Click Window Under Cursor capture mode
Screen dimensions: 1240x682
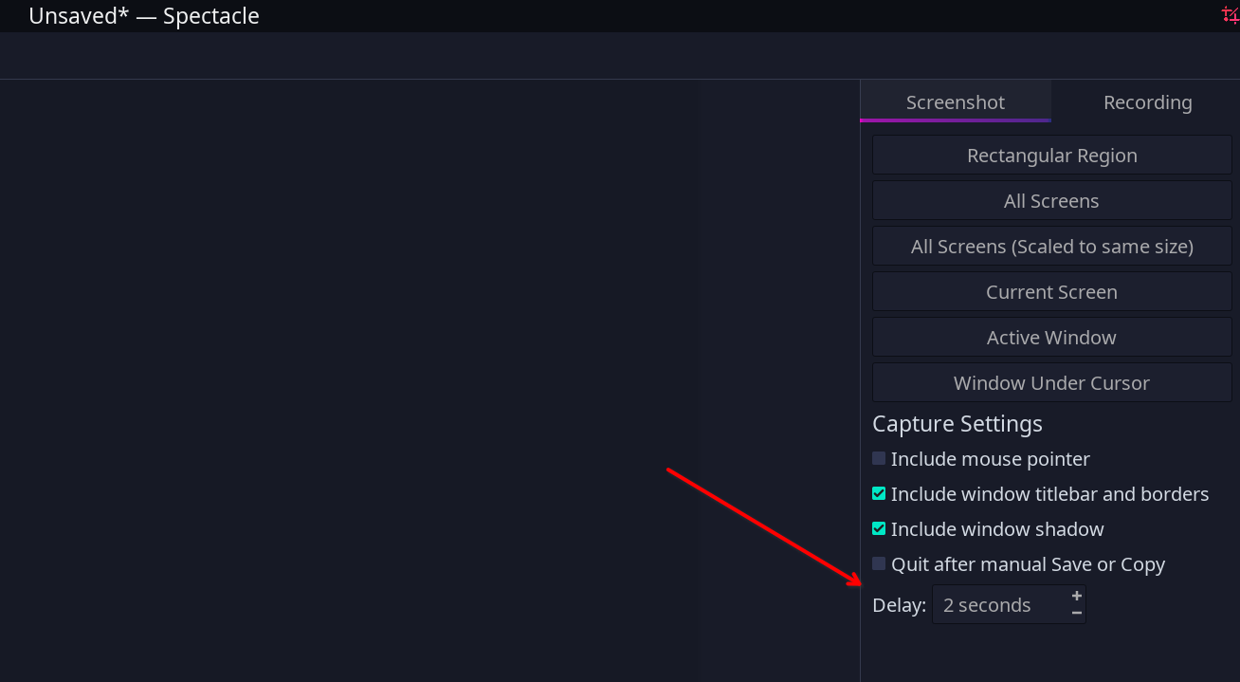tap(1051, 383)
